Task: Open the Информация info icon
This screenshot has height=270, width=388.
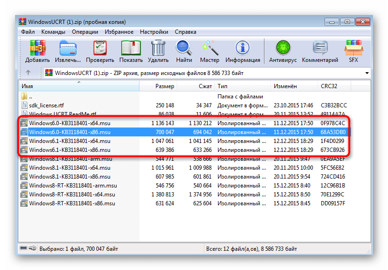Action: (242, 48)
